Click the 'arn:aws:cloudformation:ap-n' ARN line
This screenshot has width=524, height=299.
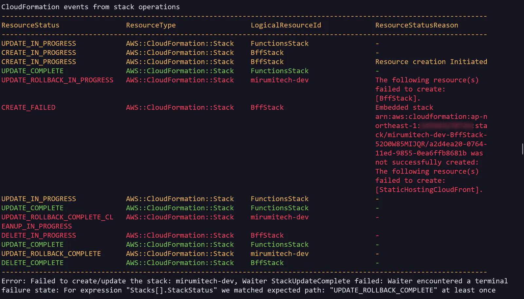[x=431, y=117]
